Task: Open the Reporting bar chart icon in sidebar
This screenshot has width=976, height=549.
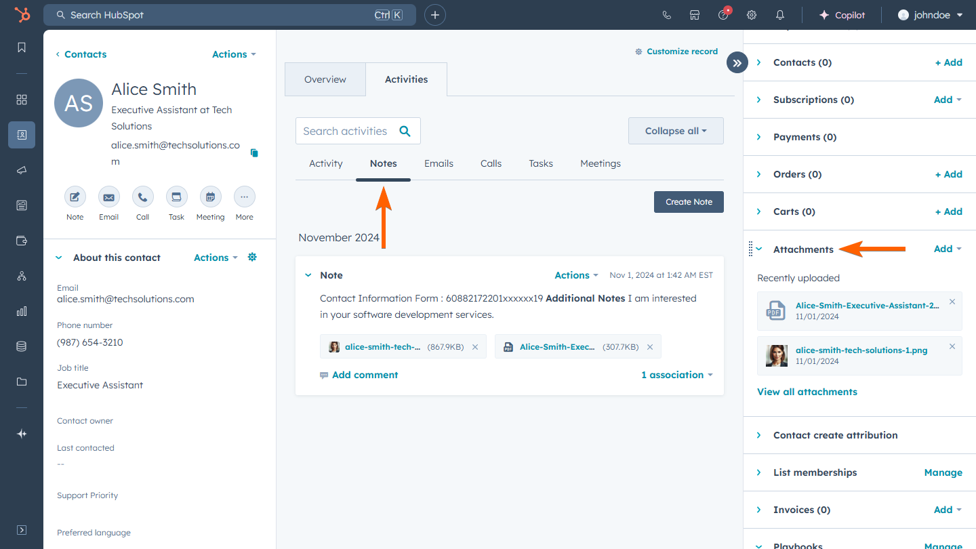Action: 22,311
